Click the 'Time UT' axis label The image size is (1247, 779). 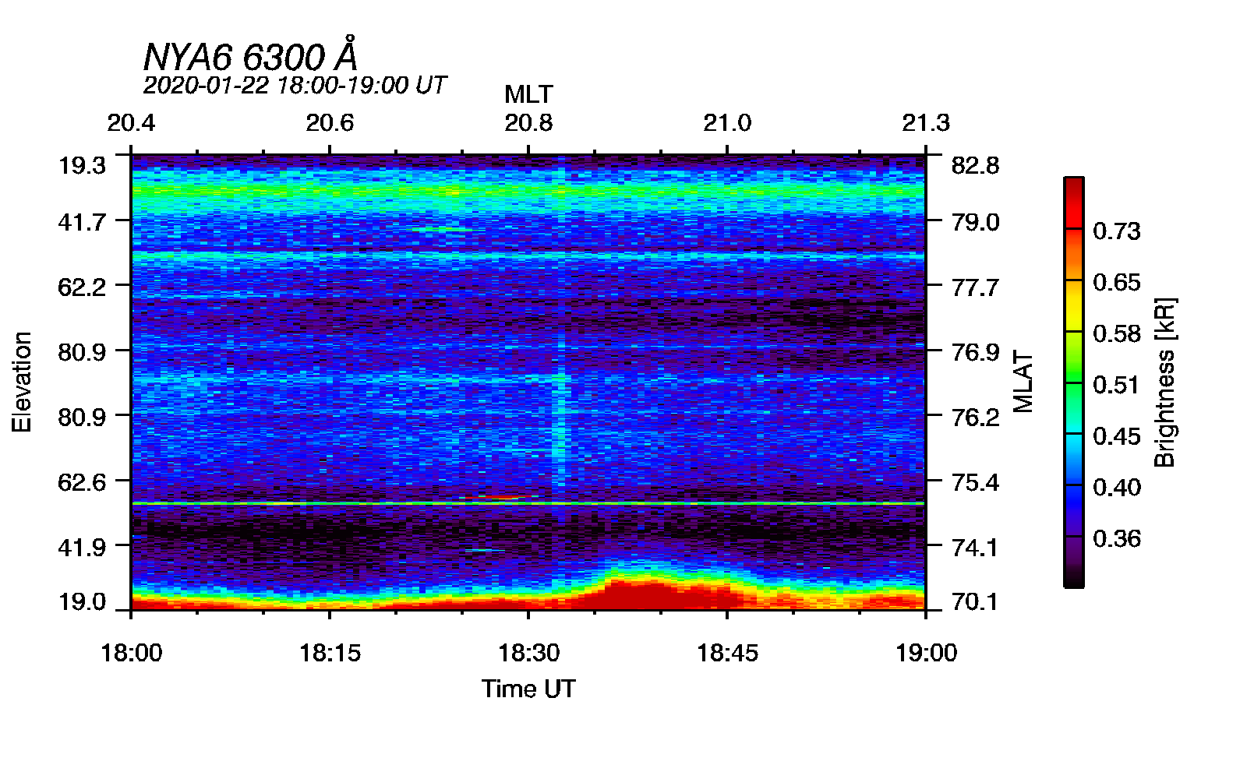[x=528, y=689]
